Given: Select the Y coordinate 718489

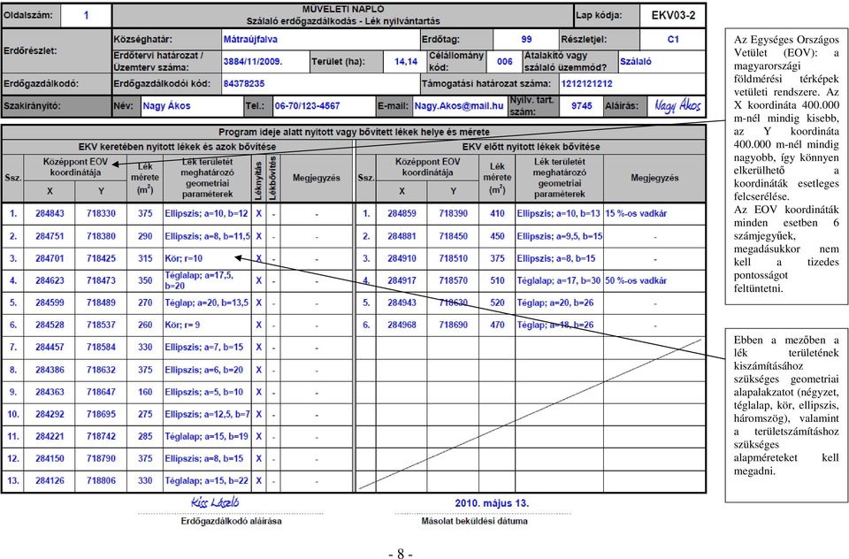Looking at the screenshot, I should pos(101,302).
